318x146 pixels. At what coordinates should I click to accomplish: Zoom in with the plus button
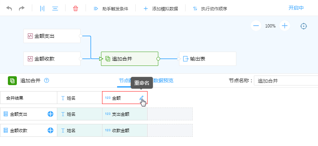coord(285,26)
